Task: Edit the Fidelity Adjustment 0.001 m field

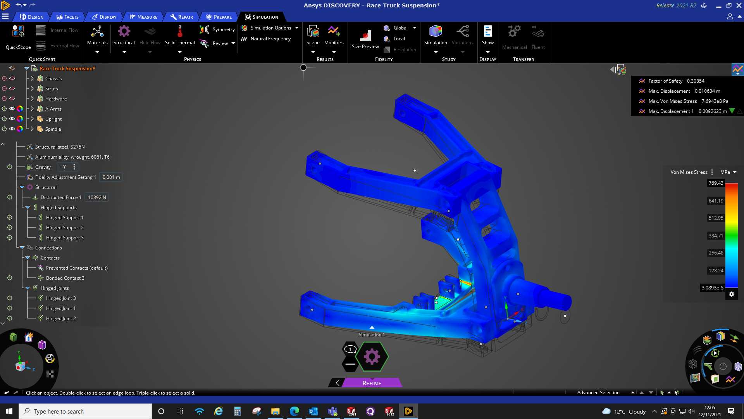Action: (111, 177)
